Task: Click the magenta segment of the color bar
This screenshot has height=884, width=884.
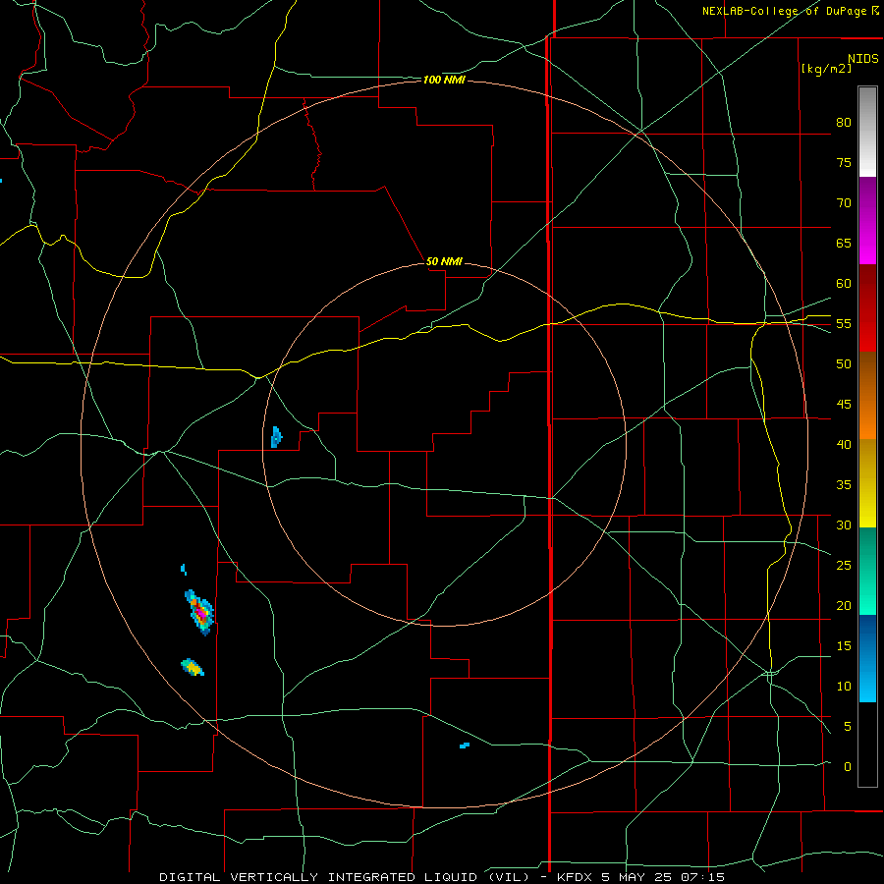Action: (867, 220)
